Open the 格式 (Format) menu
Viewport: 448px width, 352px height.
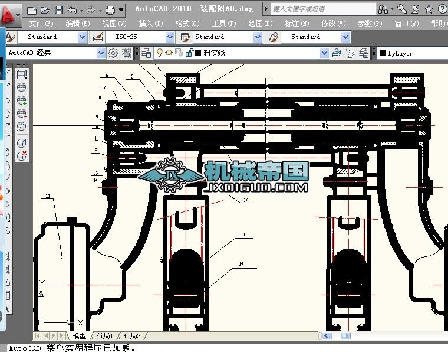click(186, 23)
